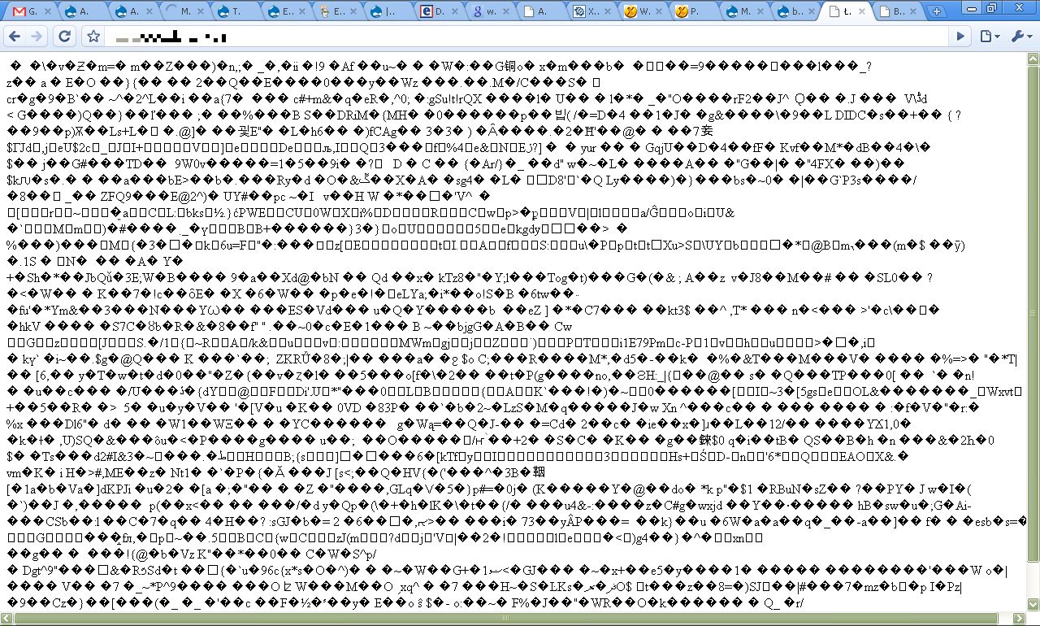1040x626 pixels.
Task: Focus the address bar URL field
Action: tap(528, 37)
